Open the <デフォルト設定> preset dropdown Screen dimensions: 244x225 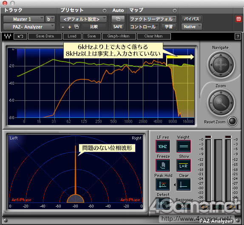(83, 19)
